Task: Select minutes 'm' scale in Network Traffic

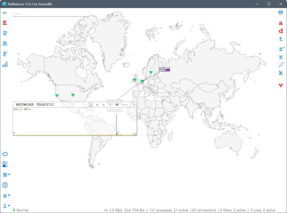Action: (97, 105)
